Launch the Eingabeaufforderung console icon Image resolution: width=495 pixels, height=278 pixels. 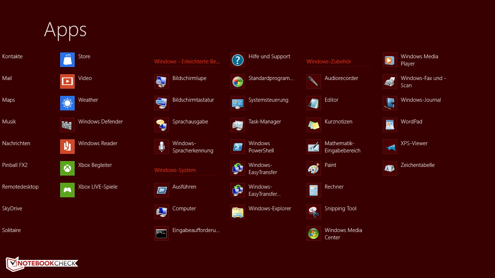[162, 233]
